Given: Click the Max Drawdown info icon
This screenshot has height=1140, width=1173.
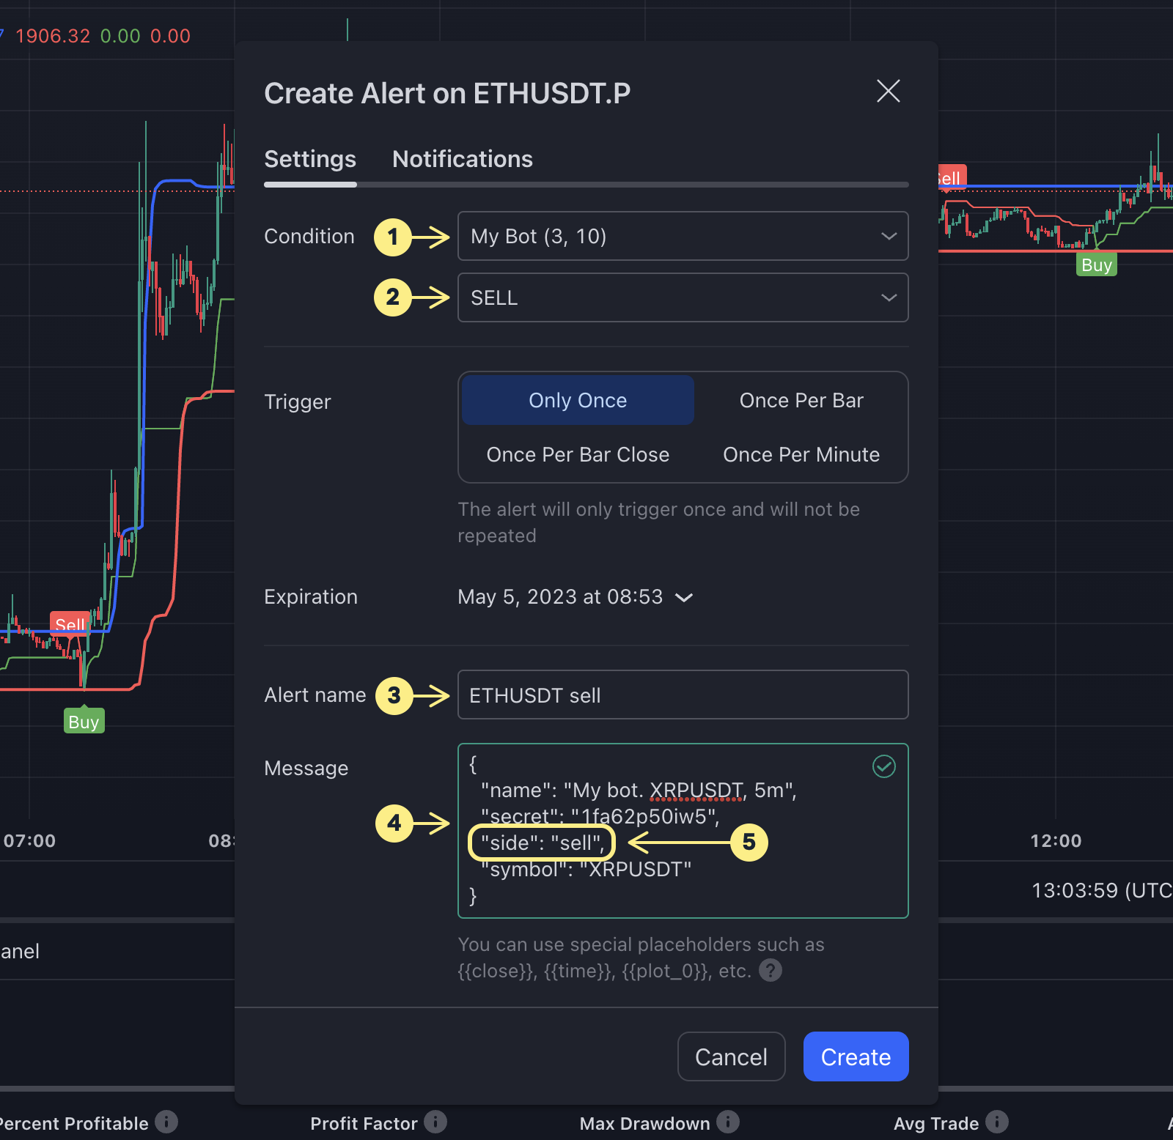Looking at the screenshot, I should point(728,1122).
